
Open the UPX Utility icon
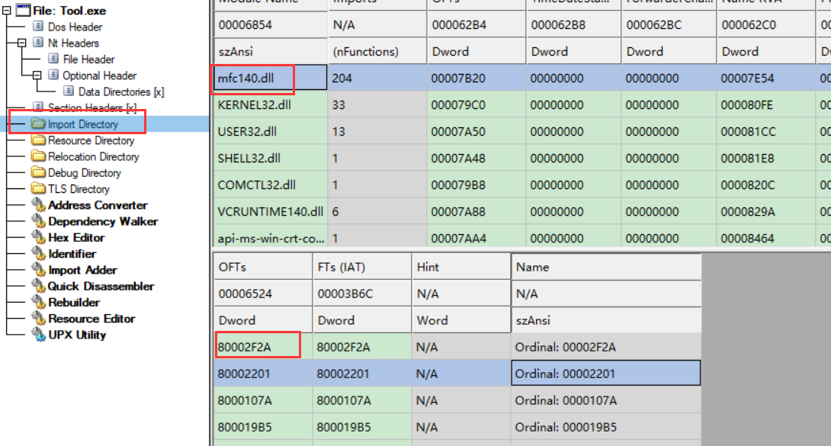point(38,335)
